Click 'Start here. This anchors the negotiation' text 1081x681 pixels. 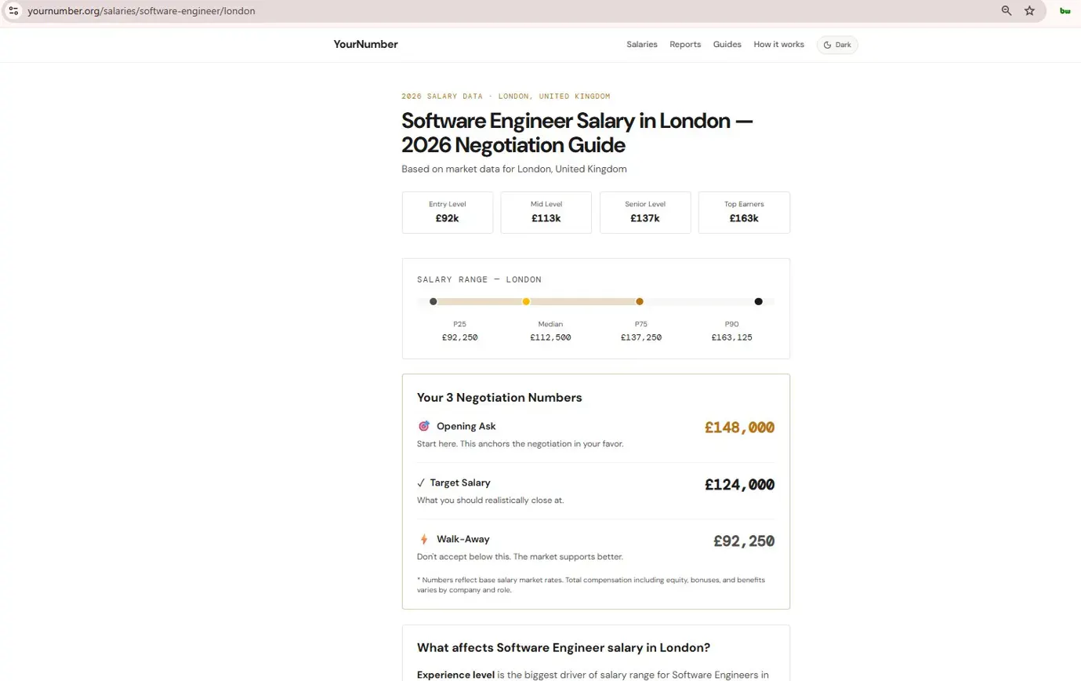point(521,444)
